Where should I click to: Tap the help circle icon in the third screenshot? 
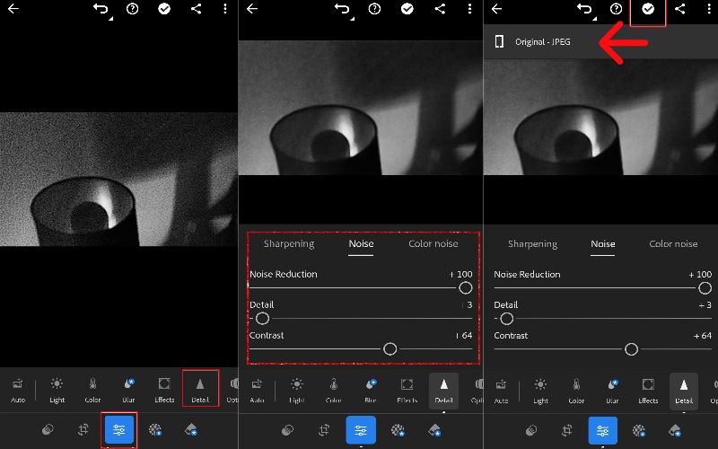tap(616, 9)
